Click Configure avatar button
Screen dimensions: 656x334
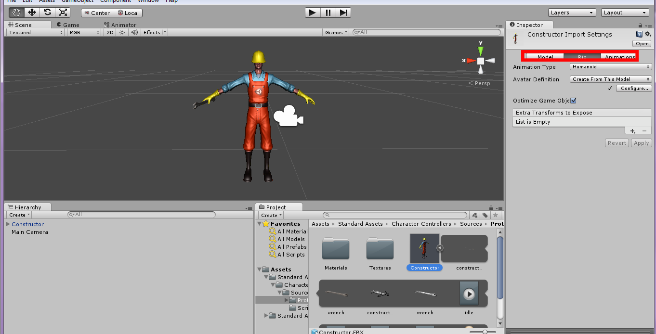634,89
